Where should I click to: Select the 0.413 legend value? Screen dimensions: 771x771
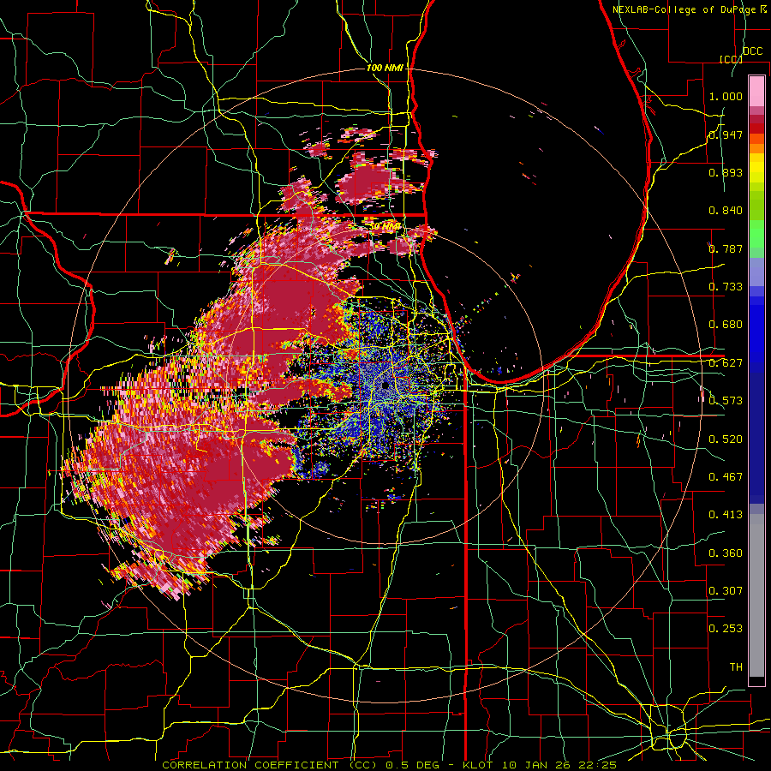[x=726, y=515]
